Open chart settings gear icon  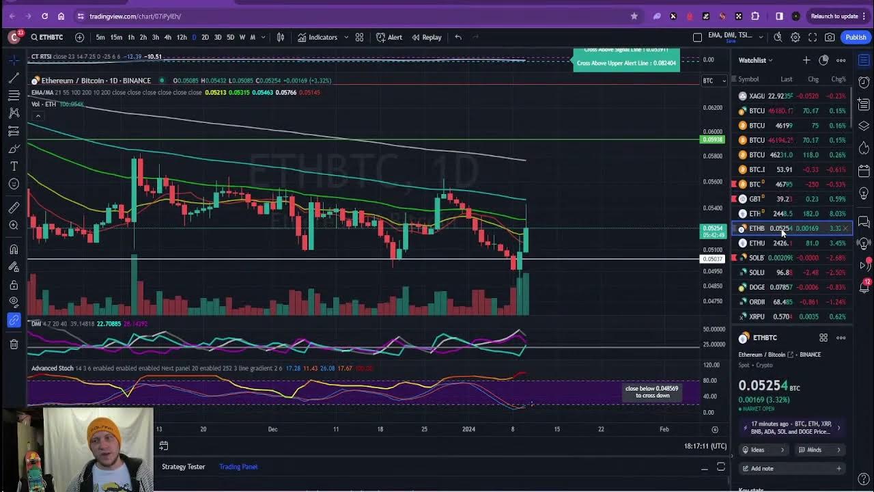(x=795, y=38)
